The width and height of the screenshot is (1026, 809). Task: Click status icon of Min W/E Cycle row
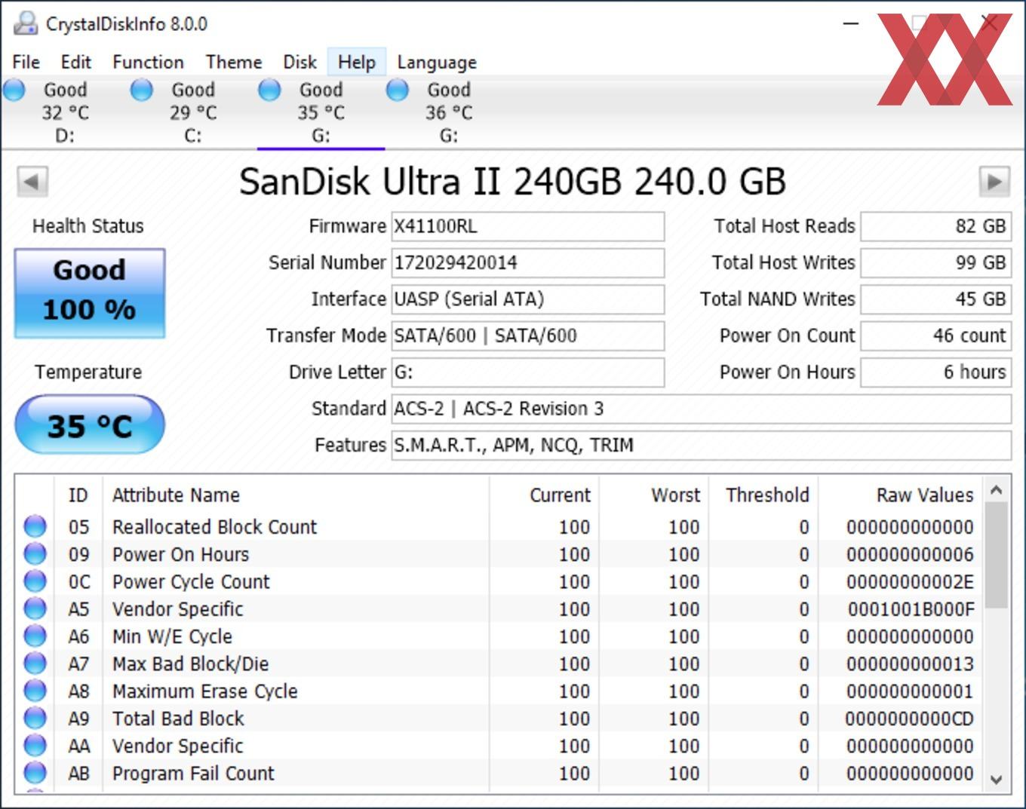[x=35, y=636]
